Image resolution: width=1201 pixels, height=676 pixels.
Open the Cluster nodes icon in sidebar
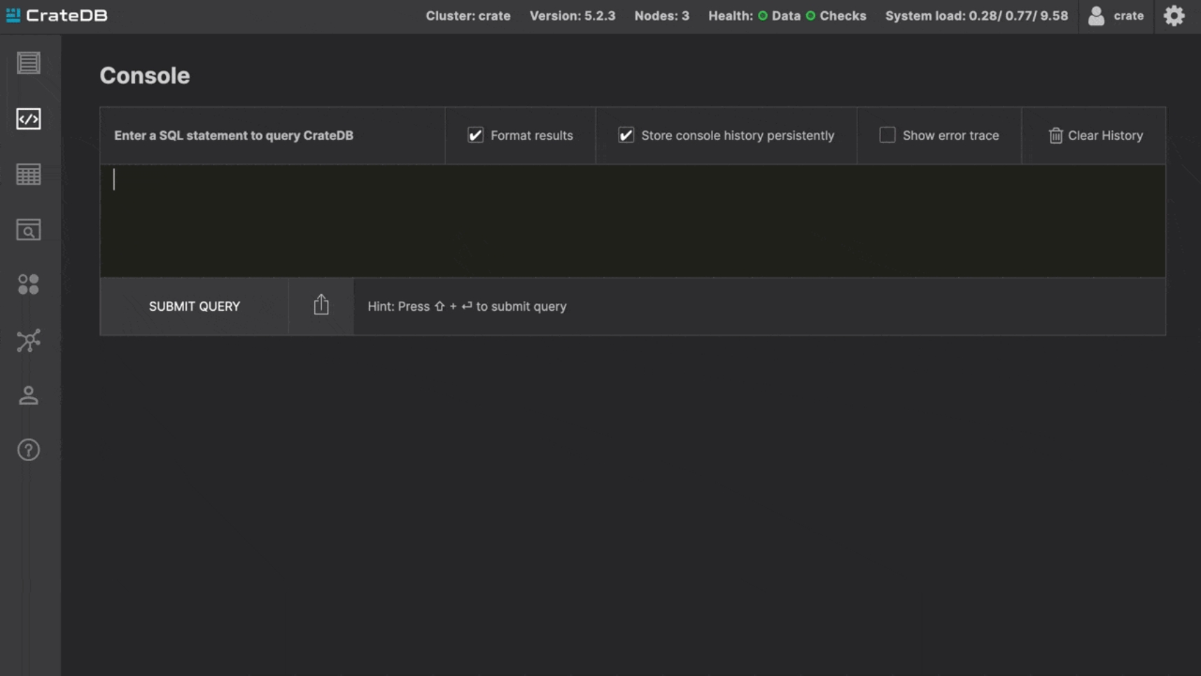[x=29, y=340]
